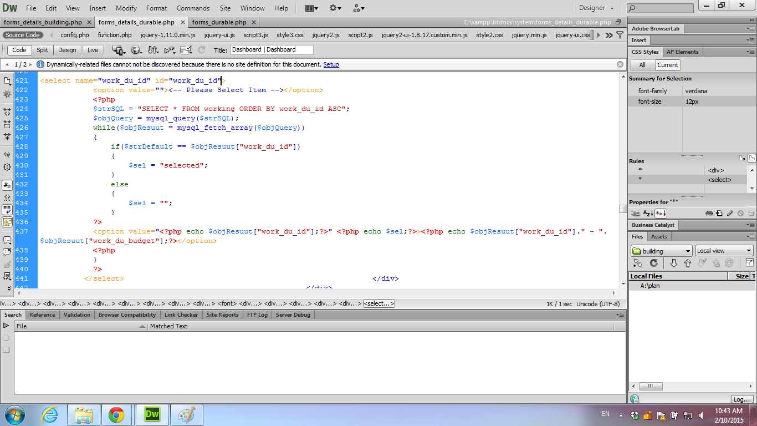Open the Layout dropdown in application bar
The height and width of the screenshot is (426, 757).
tap(311, 8)
